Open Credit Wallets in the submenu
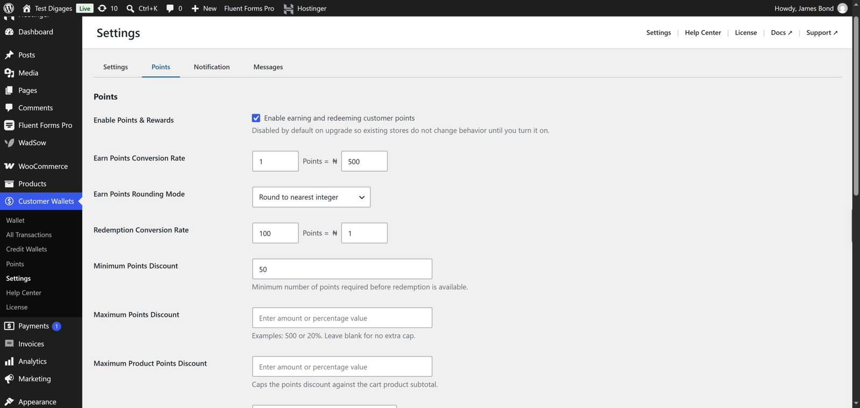The width and height of the screenshot is (860, 408). point(26,249)
